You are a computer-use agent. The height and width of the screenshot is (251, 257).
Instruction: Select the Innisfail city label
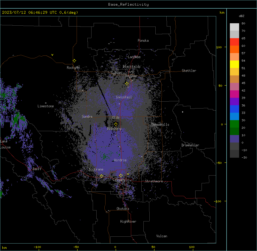124,97
